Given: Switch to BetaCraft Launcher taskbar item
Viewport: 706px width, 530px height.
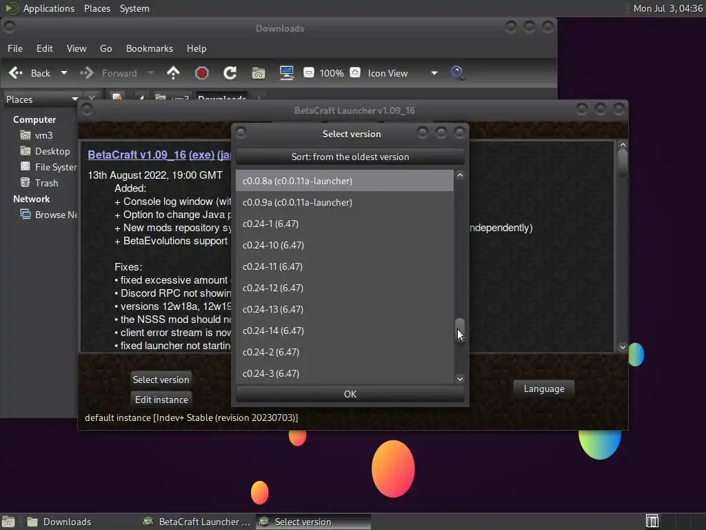Looking at the screenshot, I should pyautogui.click(x=196, y=522).
